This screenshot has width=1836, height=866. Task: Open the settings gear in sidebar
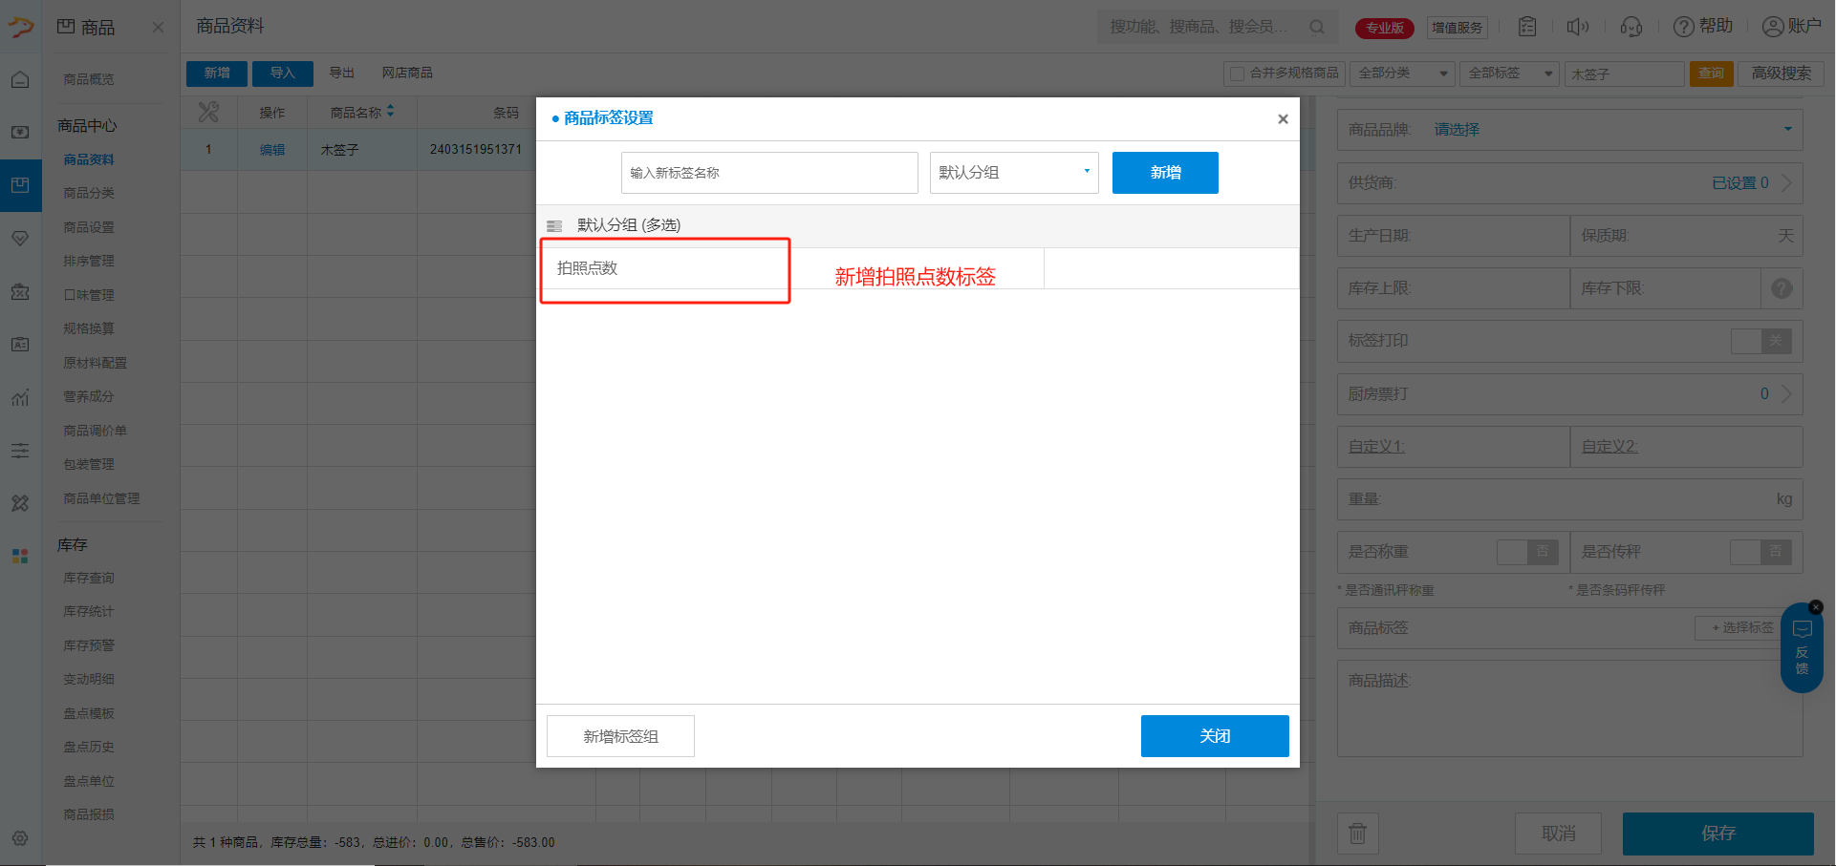(20, 838)
